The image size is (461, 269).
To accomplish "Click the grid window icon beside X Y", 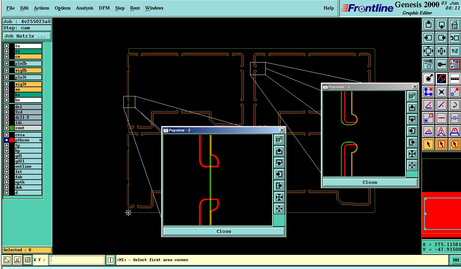I will tap(28, 260).
